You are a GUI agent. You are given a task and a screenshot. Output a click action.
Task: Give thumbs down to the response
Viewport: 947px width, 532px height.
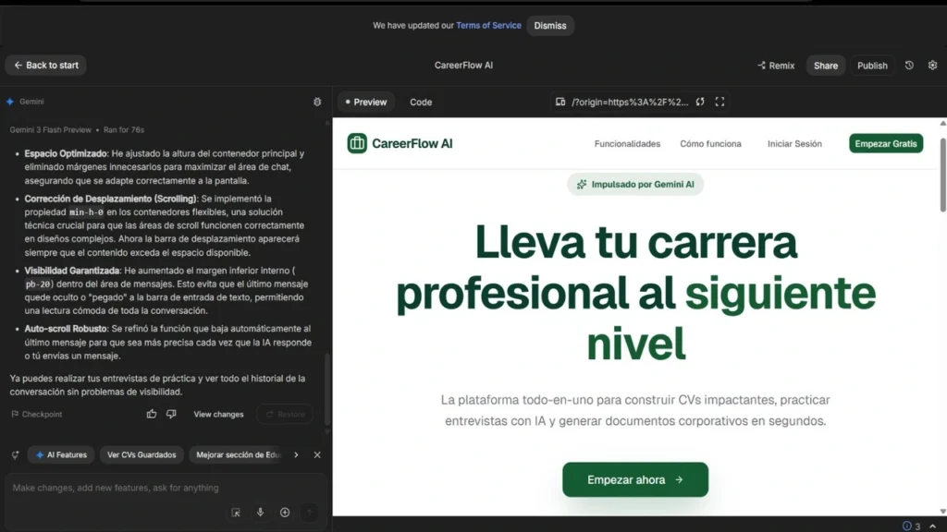(x=171, y=414)
